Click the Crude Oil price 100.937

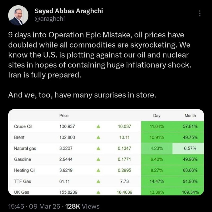pos(67,127)
